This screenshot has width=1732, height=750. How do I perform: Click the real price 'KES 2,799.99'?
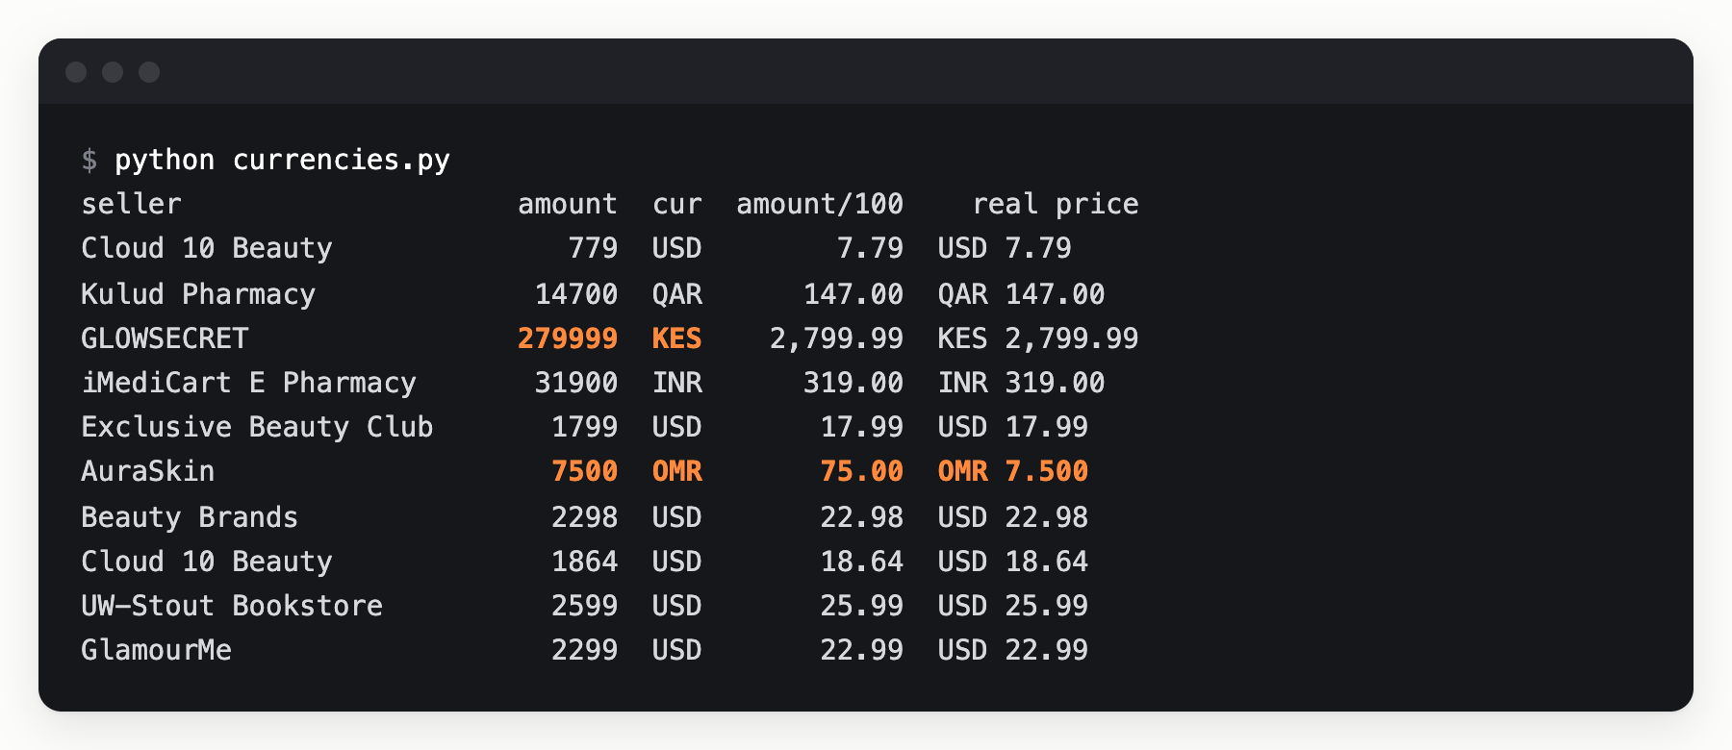pyautogui.click(x=1038, y=338)
